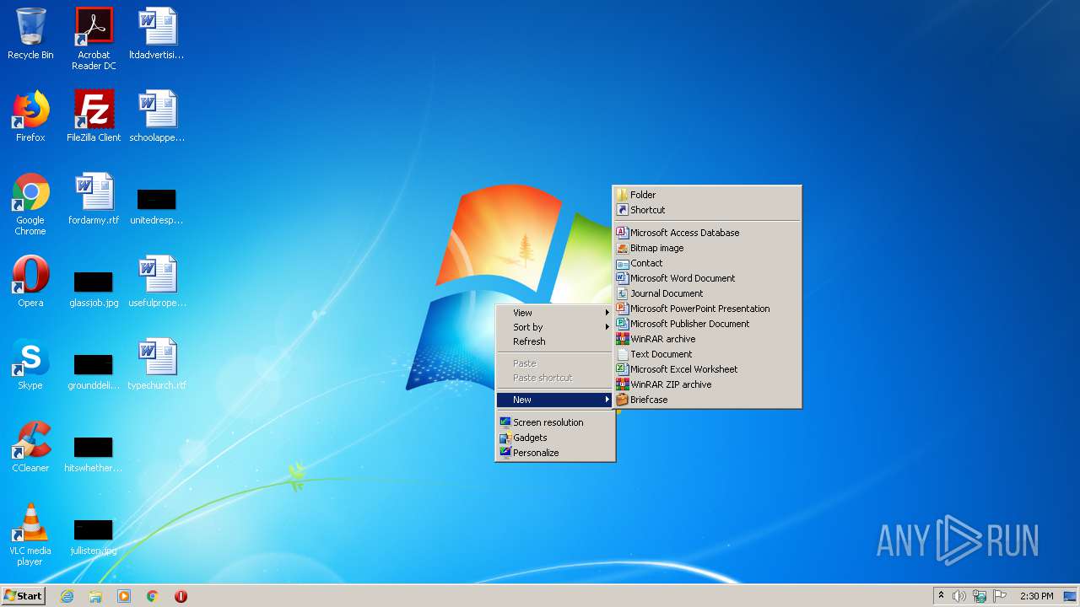
Task: Show hidden tray icons arrow
Action: (941, 596)
